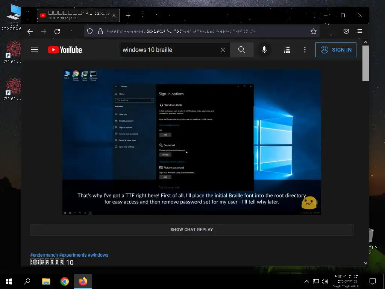Open the #endermanch hashtag link
The image size is (385, 289).
click(44, 255)
